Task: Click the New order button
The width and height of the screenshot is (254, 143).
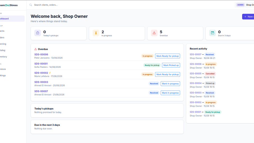Action: (248, 16)
